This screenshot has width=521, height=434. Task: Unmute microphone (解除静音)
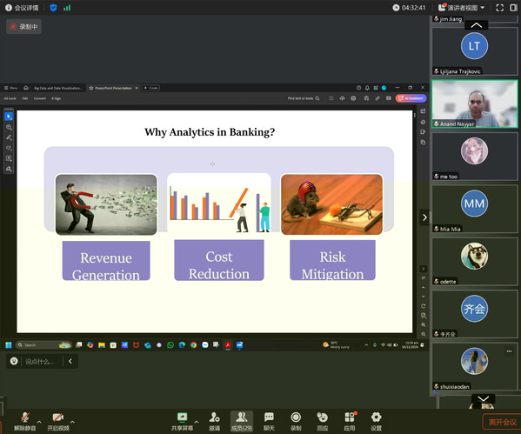point(25,421)
